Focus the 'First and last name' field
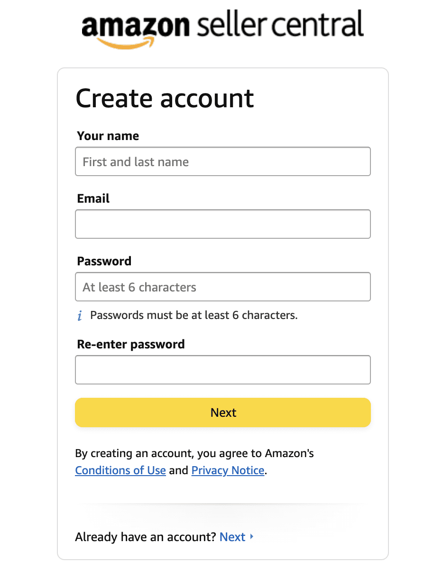Image resolution: width=443 pixels, height=581 pixels. point(222,162)
